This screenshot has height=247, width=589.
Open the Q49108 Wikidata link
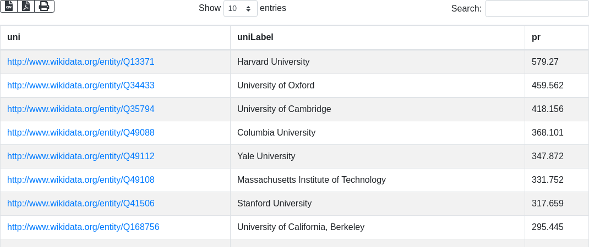point(81,180)
